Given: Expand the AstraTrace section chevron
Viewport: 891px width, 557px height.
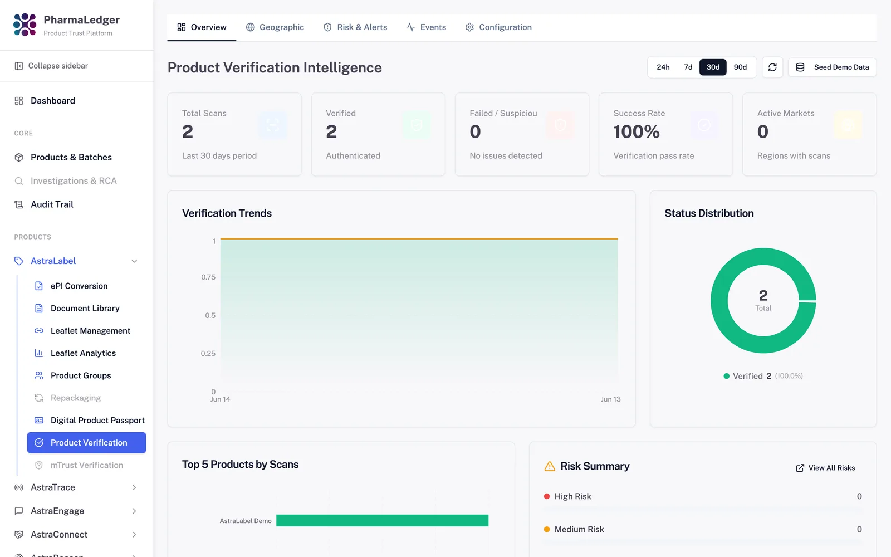Looking at the screenshot, I should coord(134,487).
